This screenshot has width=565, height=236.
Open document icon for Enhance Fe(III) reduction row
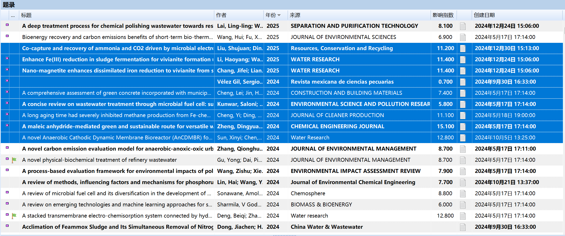[x=463, y=60]
